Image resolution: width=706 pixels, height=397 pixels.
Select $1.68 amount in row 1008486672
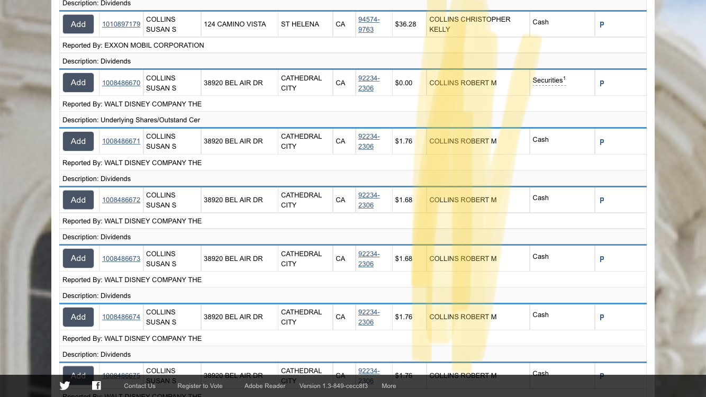404,200
